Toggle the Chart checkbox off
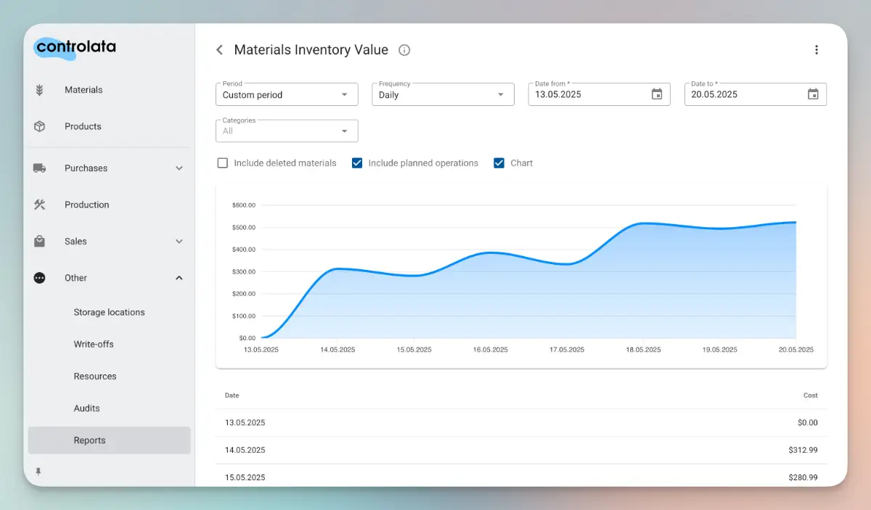The image size is (871, 510). coord(499,163)
